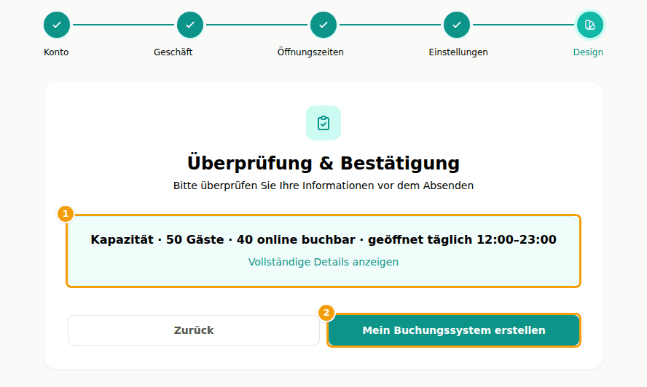The height and width of the screenshot is (387, 647).
Task: Click the Einstellungen step checkmark circle
Action: 456,25
